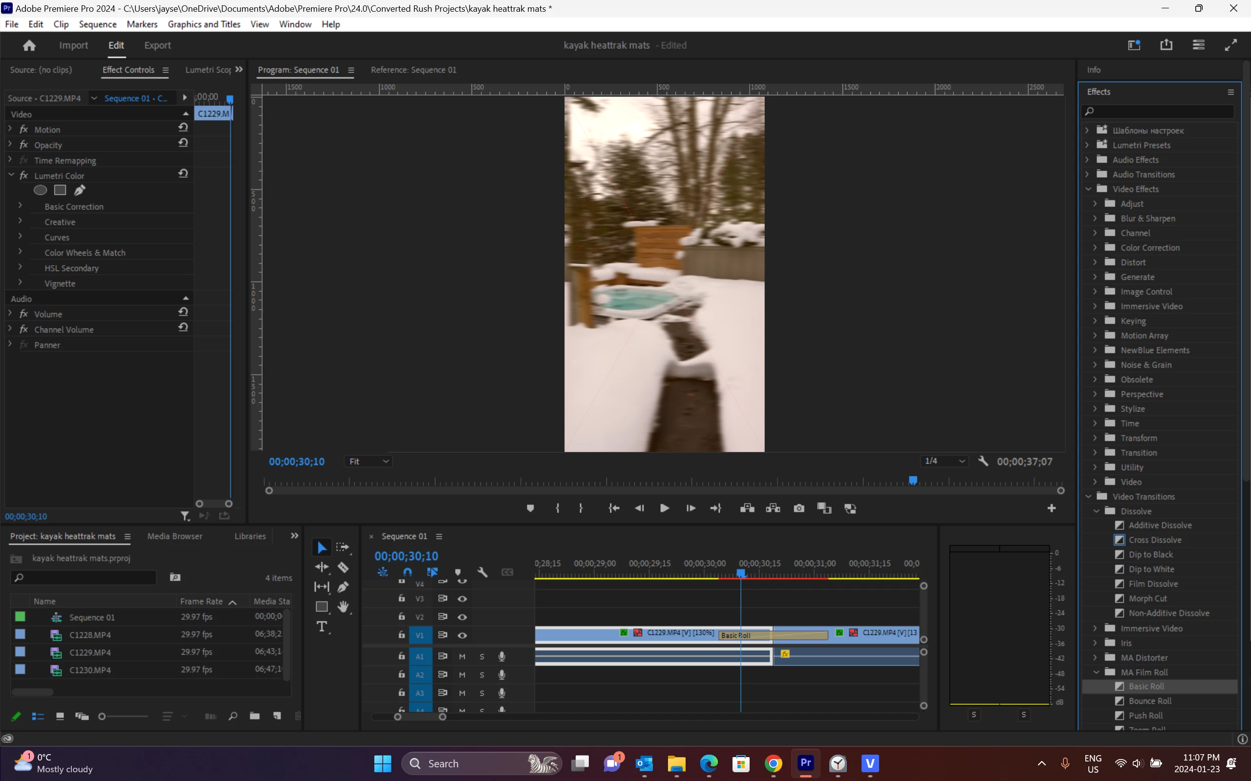Select the Razor tool
The height and width of the screenshot is (781, 1251).
coord(343,567)
